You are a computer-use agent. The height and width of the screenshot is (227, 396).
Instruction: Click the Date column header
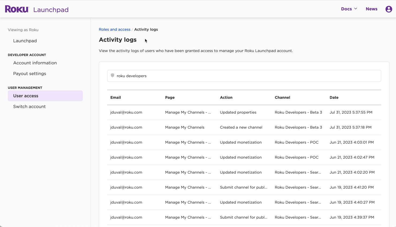click(x=334, y=98)
